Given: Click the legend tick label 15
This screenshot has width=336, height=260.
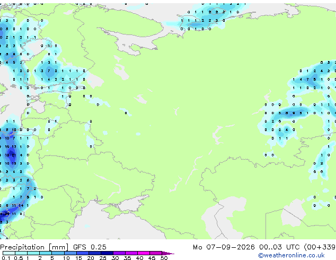Looking at the screenshot, I should (78, 258).
